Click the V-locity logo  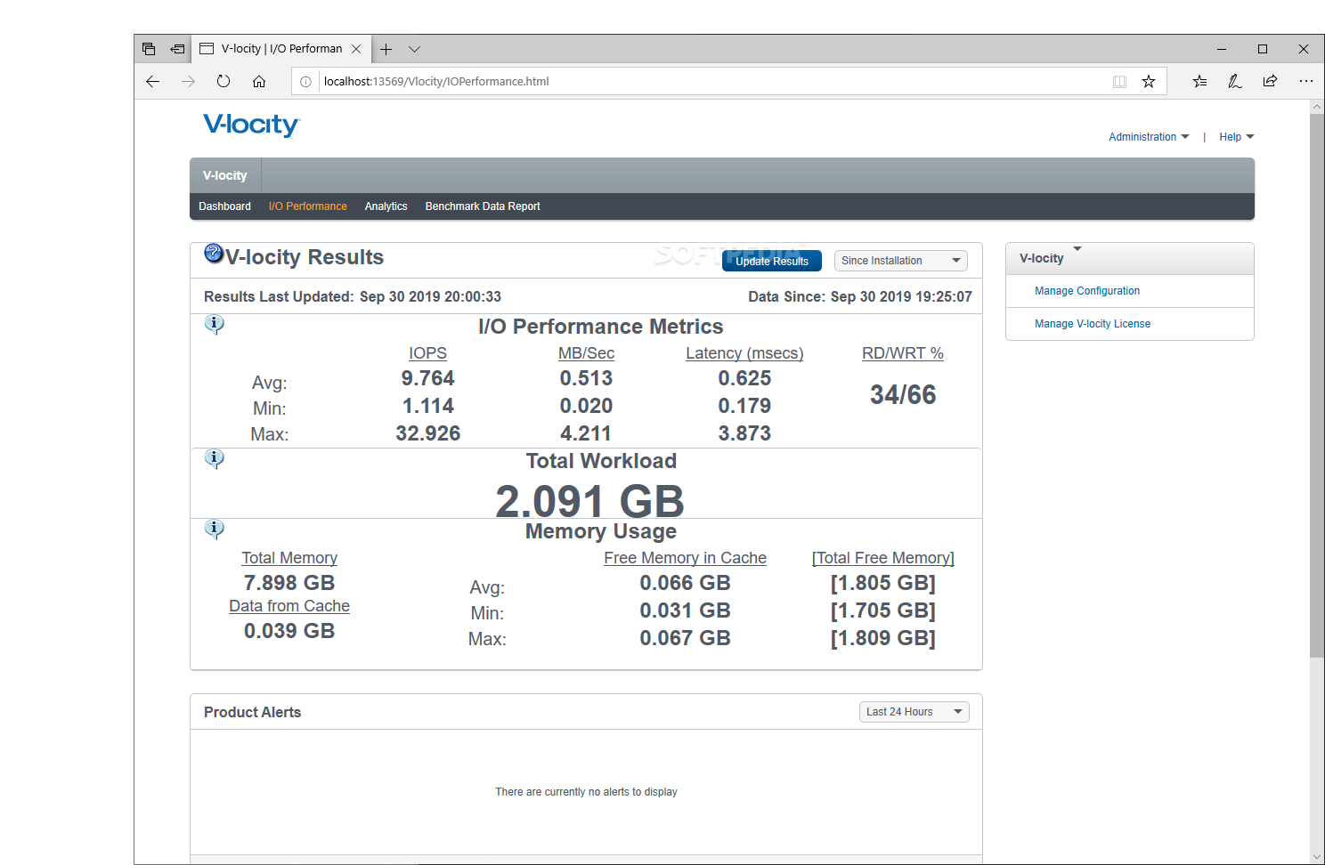pos(251,125)
